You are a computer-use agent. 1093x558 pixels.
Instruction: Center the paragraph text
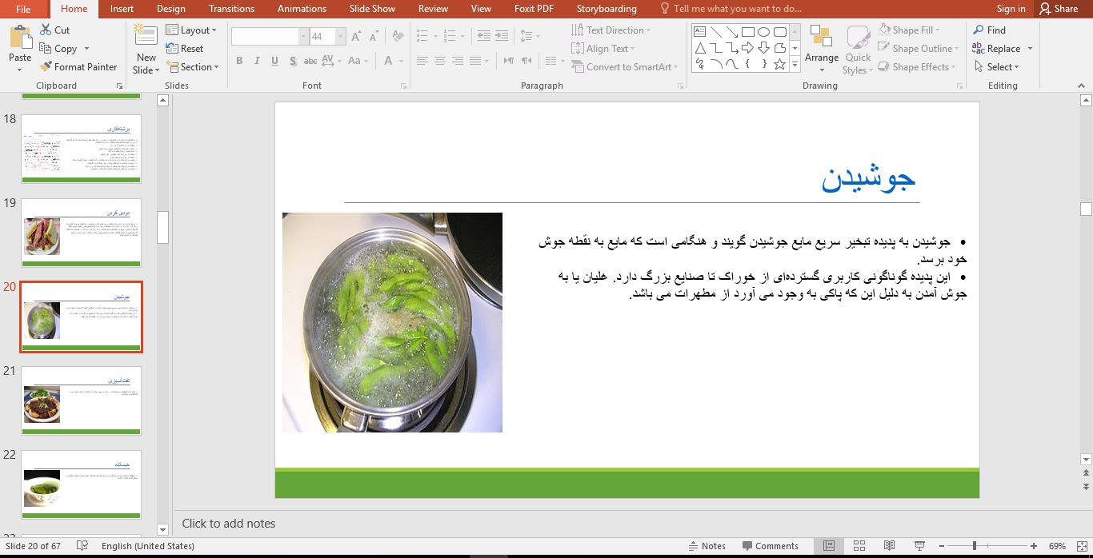click(x=440, y=61)
